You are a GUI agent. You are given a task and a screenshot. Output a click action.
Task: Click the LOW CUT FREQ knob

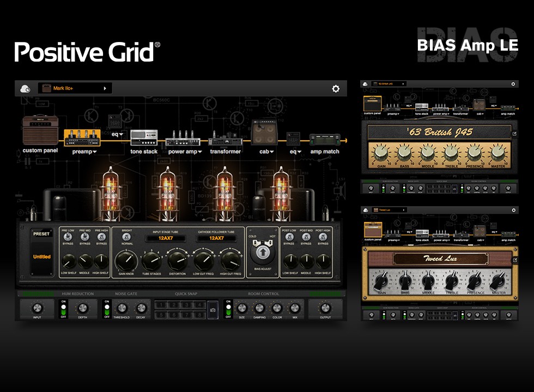203,261
